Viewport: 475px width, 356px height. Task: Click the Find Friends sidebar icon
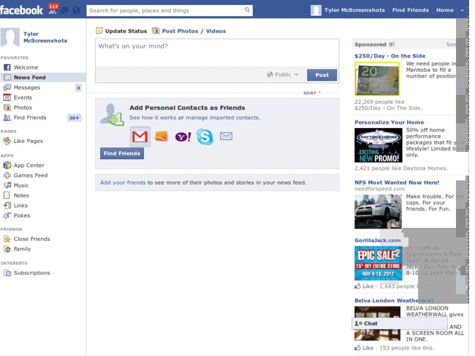(x=7, y=117)
